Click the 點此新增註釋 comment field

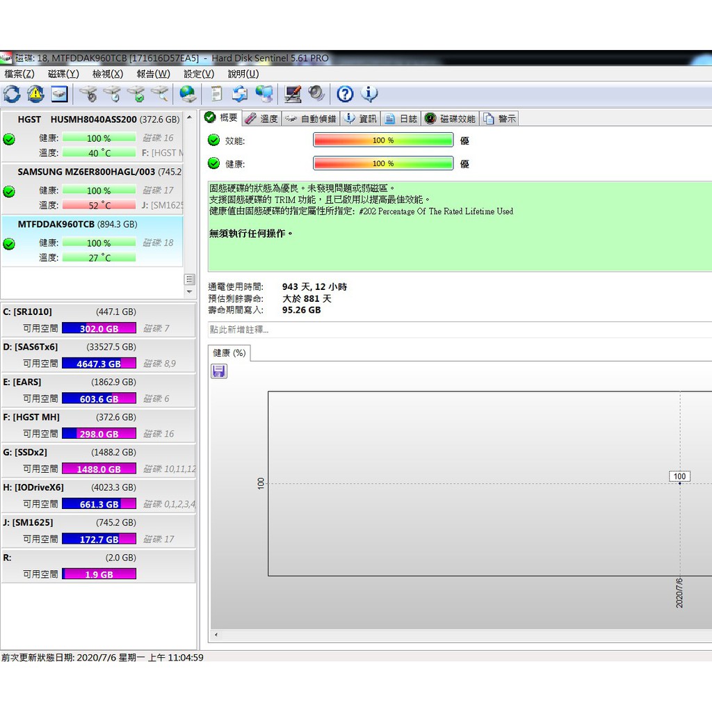pos(459,330)
